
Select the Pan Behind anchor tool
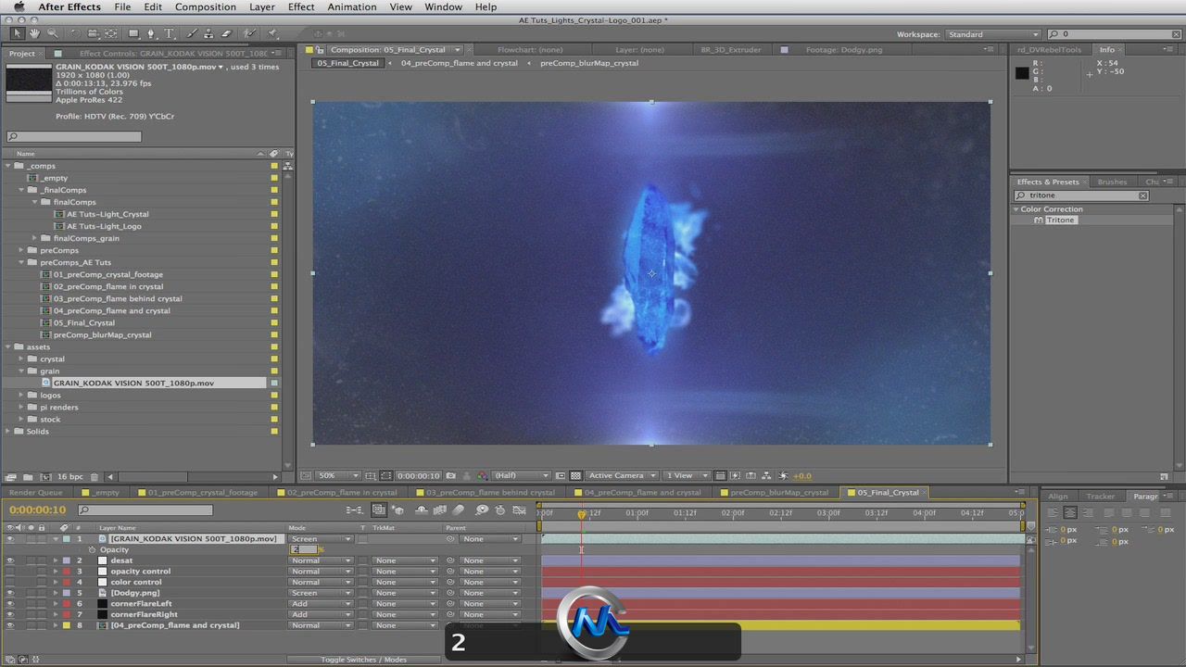coord(110,33)
